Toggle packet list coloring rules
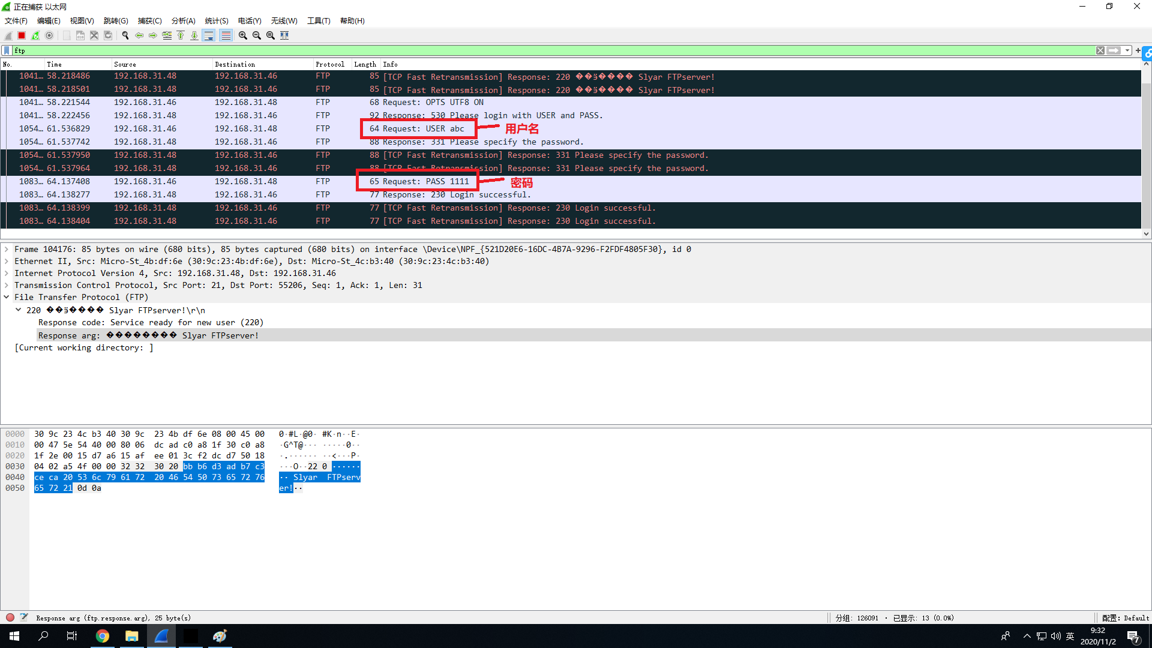 tap(226, 35)
